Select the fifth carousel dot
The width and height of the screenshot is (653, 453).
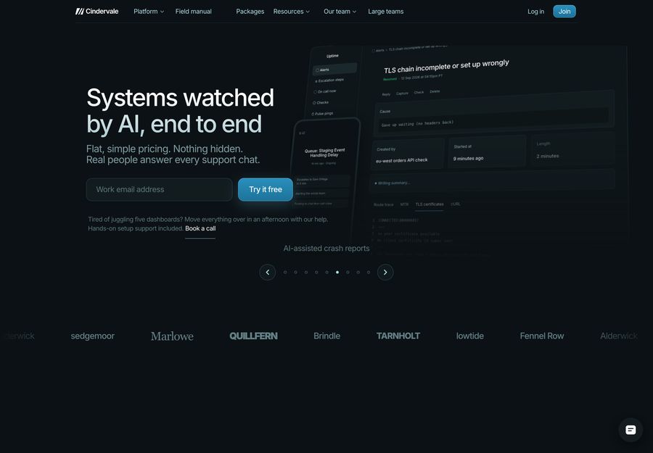tap(327, 272)
